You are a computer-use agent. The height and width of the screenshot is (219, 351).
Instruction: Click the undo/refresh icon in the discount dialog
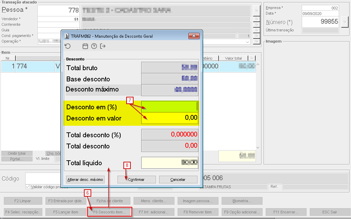(x=67, y=46)
